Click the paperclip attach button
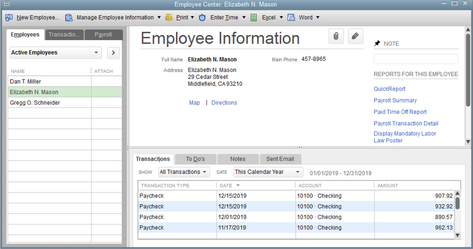Image resolution: width=473 pixels, height=249 pixels. tap(336, 36)
